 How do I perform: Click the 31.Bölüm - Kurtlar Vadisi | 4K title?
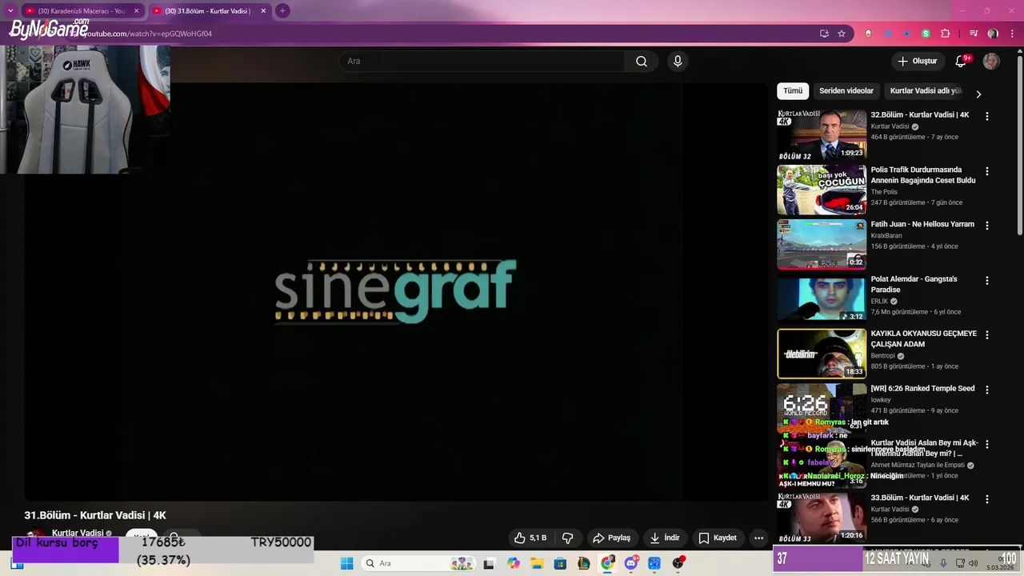95,516
